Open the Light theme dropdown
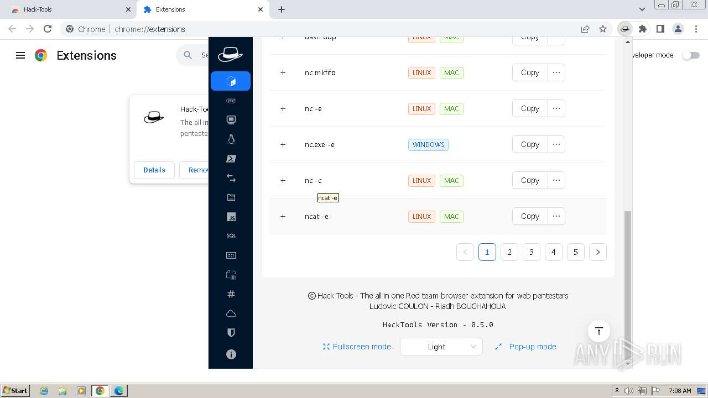The image size is (708, 398). 441,347
